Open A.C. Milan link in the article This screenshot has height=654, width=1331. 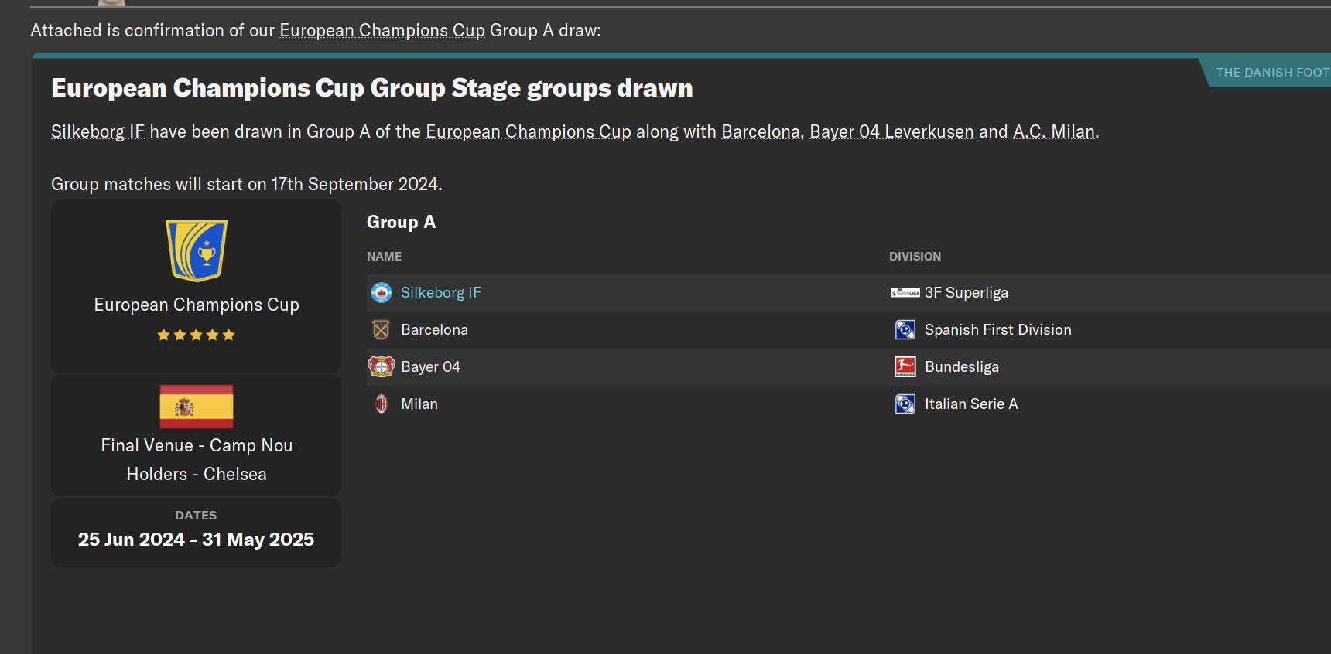[1054, 132]
